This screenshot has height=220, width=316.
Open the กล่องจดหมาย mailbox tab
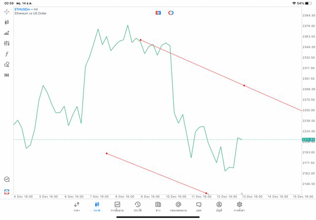point(178,207)
